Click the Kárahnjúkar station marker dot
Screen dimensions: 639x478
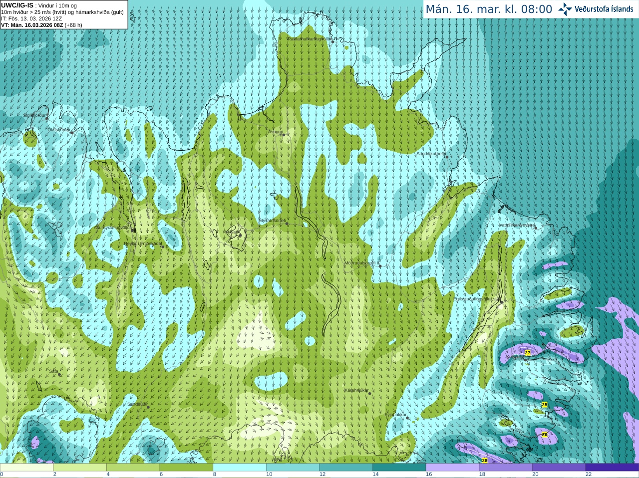click(369, 393)
